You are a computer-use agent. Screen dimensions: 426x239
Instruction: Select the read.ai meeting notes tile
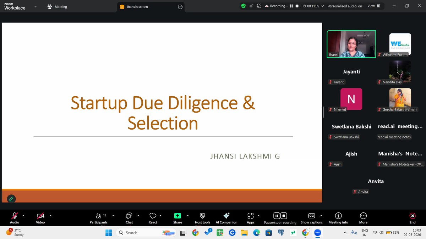point(400,127)
